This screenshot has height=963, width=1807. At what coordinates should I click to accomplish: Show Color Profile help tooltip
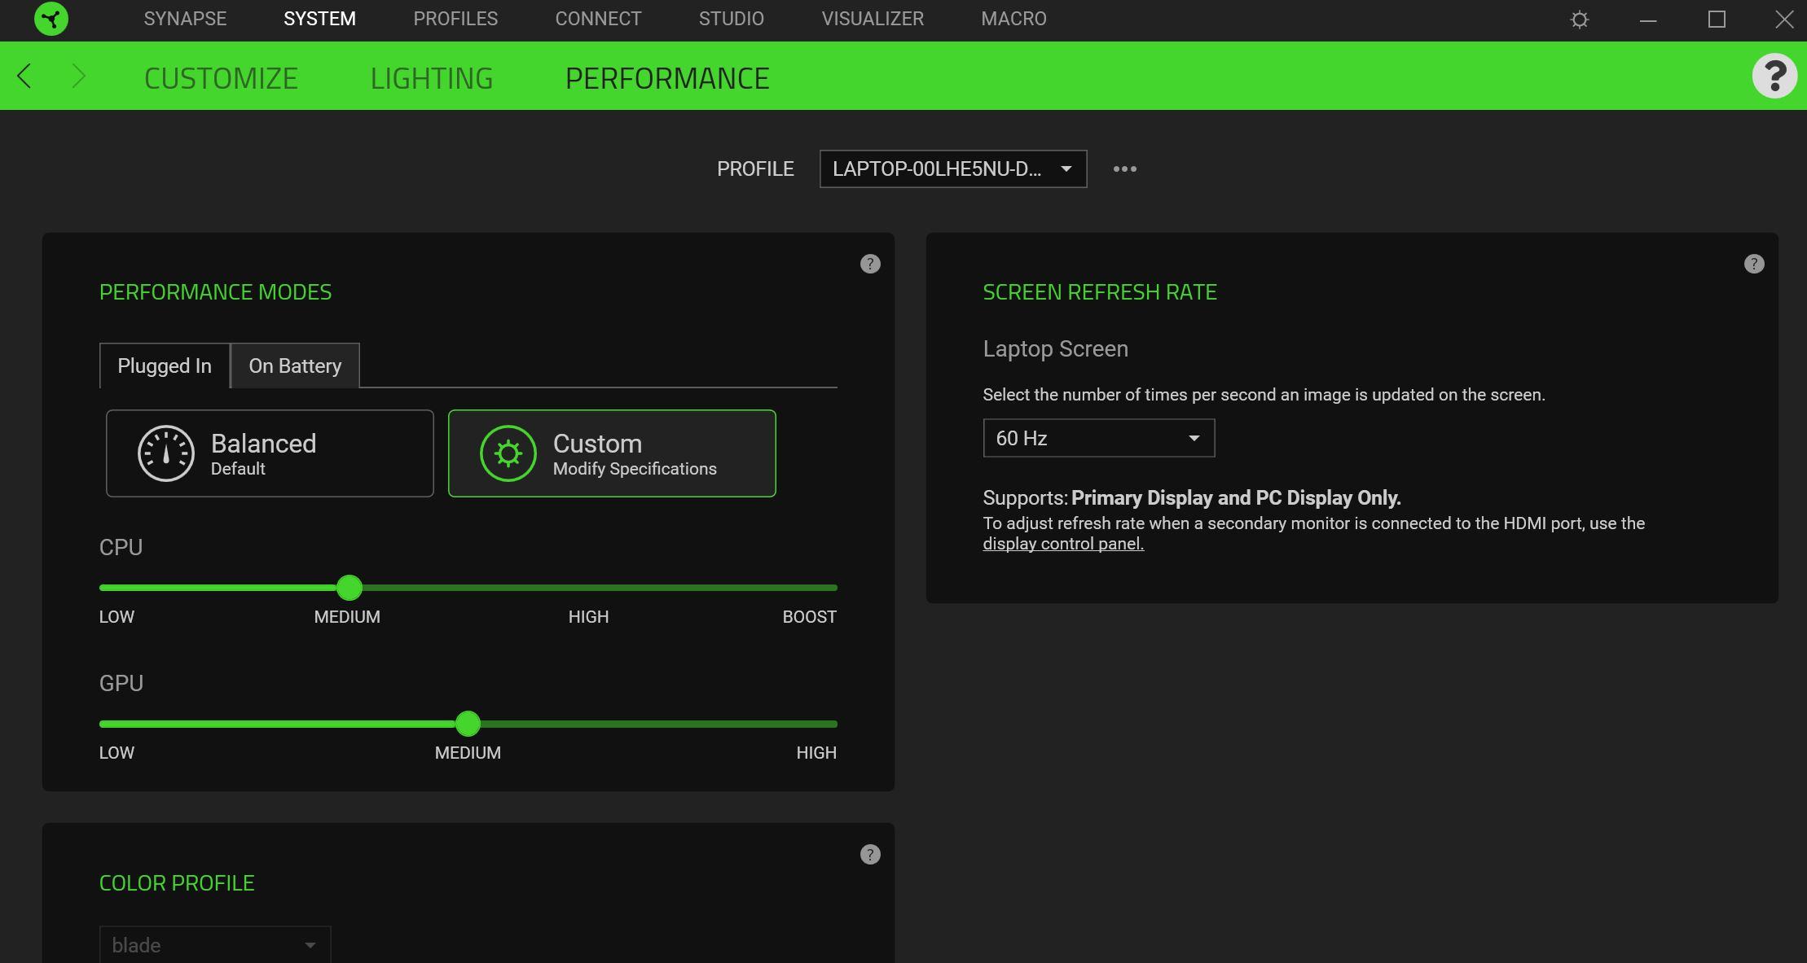870,855
